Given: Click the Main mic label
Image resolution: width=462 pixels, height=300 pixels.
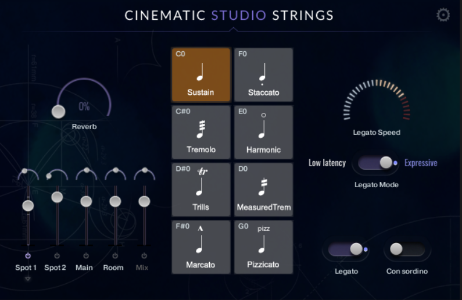Looking at the screenshot, I should (x=84, y=267).
